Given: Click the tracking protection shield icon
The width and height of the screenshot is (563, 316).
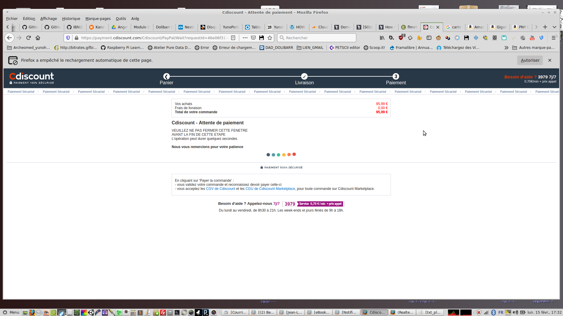Looking at the screenshot, I should [x=68, y=38].
